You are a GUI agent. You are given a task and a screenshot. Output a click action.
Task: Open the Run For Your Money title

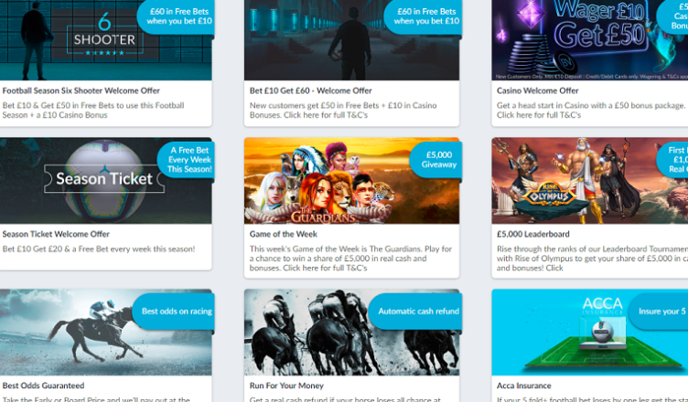(x=289, y=386)
